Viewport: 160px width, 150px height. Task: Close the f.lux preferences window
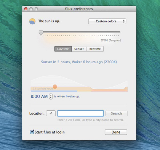[26, 9]
